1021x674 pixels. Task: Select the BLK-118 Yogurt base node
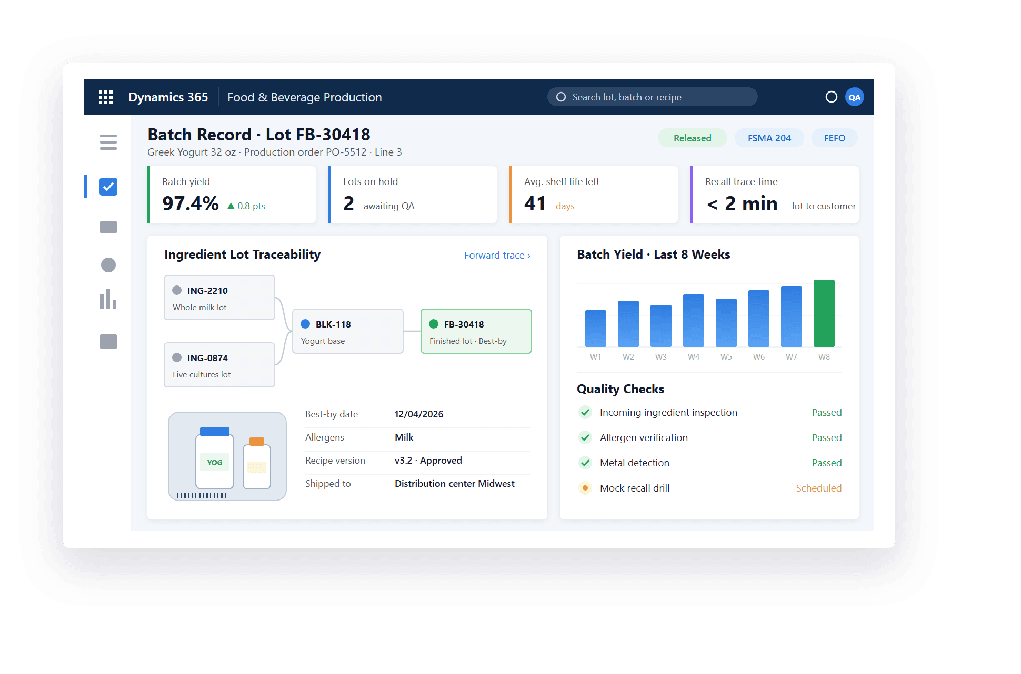coord(348,331)
